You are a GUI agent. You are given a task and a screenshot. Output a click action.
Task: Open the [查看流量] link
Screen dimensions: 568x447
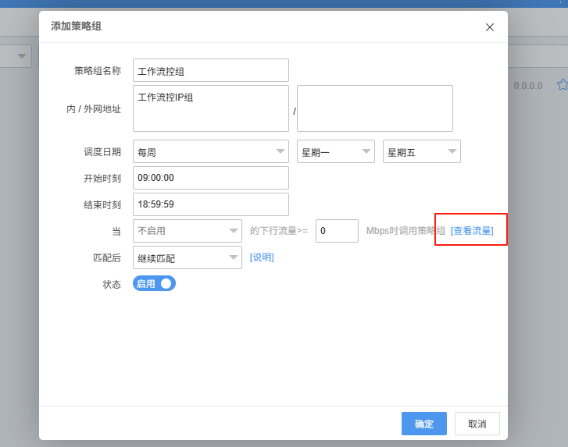click(x=472, y=231)
